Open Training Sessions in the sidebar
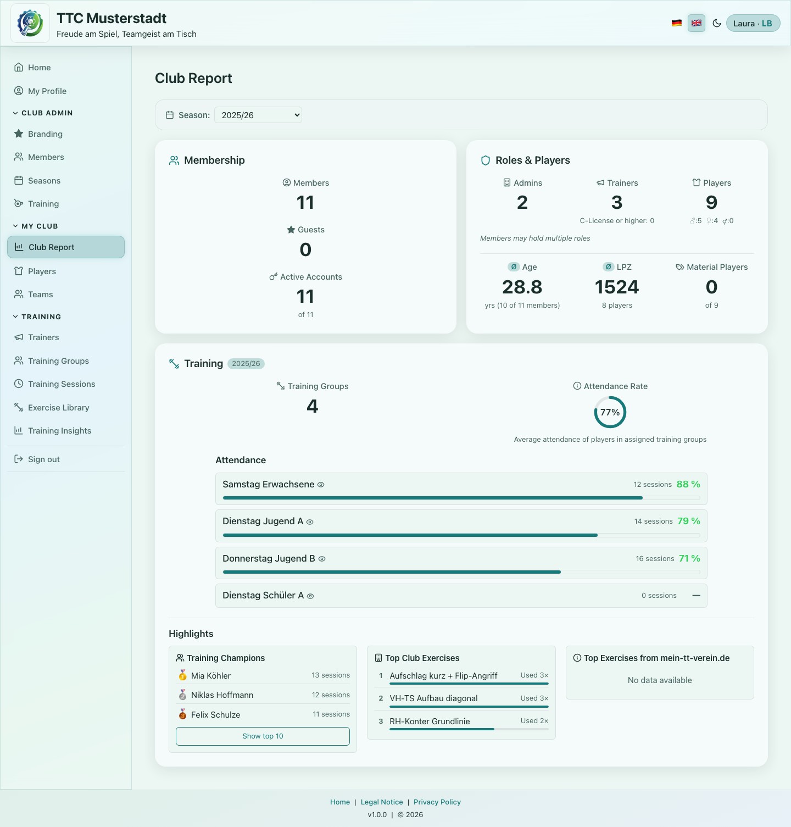 [x=66, y=384]
